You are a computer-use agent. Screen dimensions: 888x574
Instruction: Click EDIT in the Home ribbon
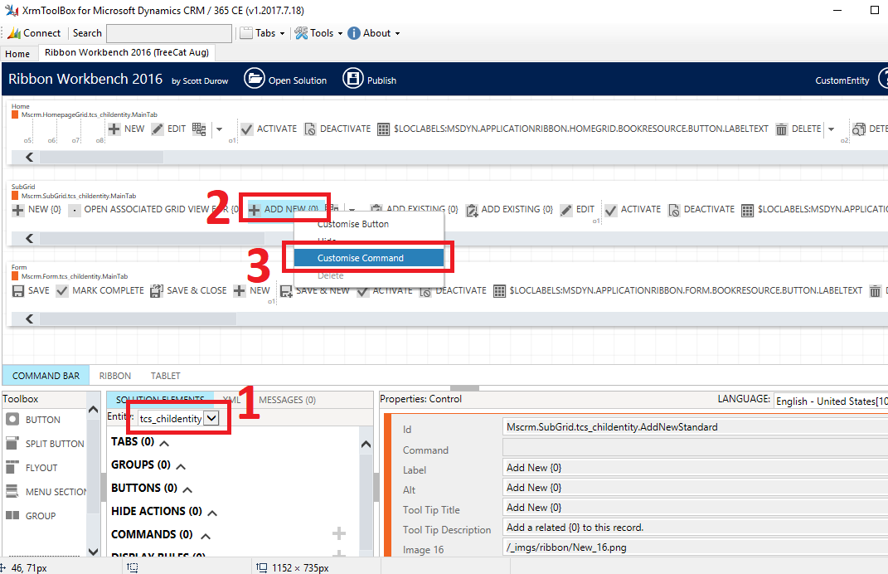tap(169, 129)
